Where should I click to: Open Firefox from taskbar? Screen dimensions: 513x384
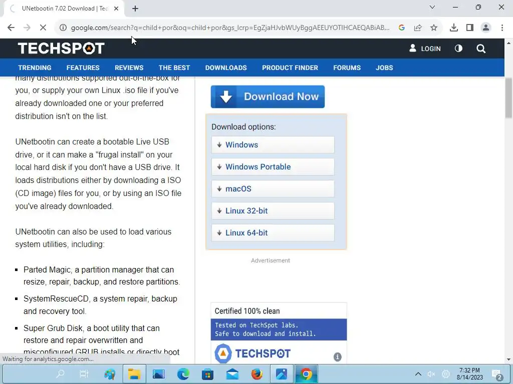pyautogui.click(x=257, y=374)
